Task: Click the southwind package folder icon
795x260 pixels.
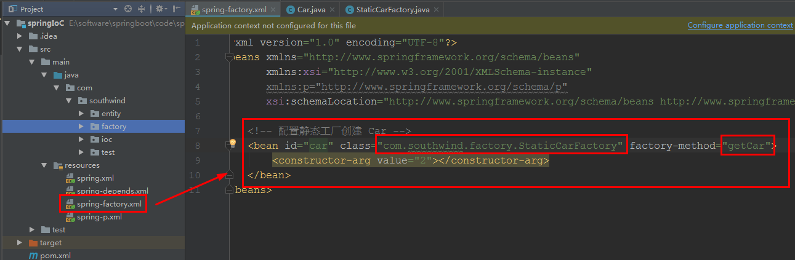Action: [83, 101]
